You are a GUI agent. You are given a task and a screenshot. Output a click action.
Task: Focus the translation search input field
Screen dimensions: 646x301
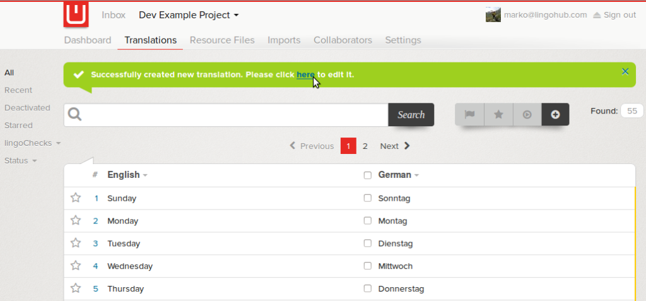[233, 115]
